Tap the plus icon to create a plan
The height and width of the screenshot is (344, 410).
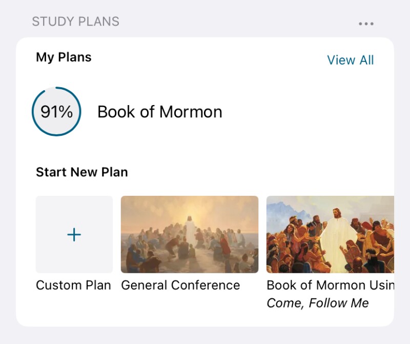point(74,235)
